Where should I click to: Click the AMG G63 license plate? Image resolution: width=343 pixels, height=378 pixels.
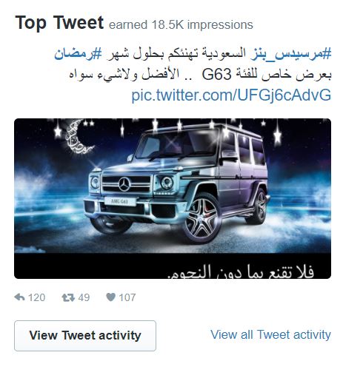120,201
